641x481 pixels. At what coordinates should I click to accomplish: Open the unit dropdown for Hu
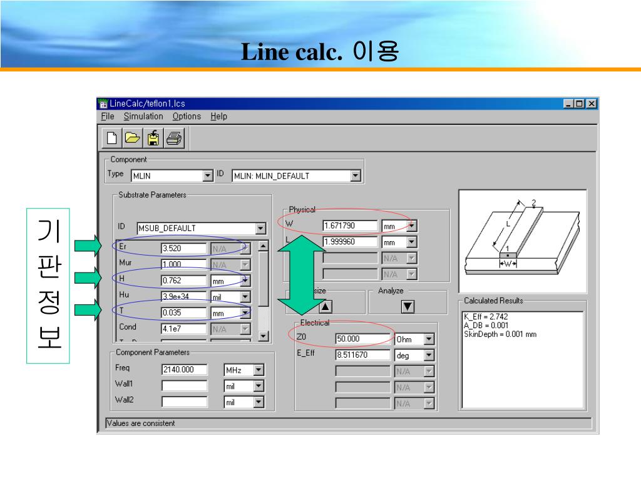pos(245,297)
